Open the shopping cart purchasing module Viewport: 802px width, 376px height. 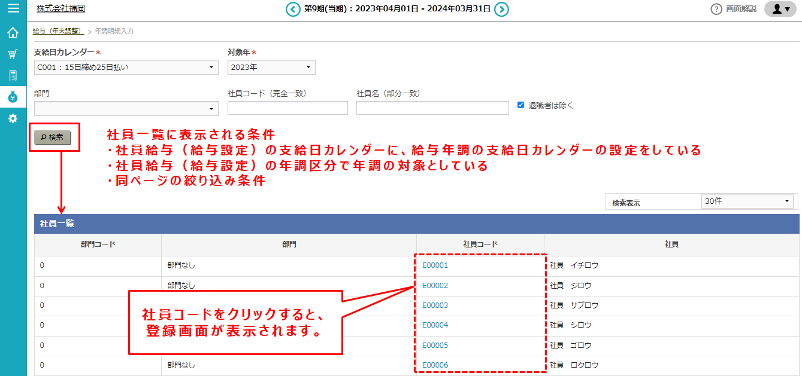(13, 55)
